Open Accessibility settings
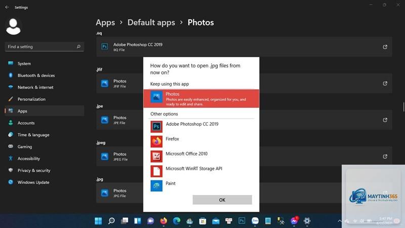 [45, 159]
